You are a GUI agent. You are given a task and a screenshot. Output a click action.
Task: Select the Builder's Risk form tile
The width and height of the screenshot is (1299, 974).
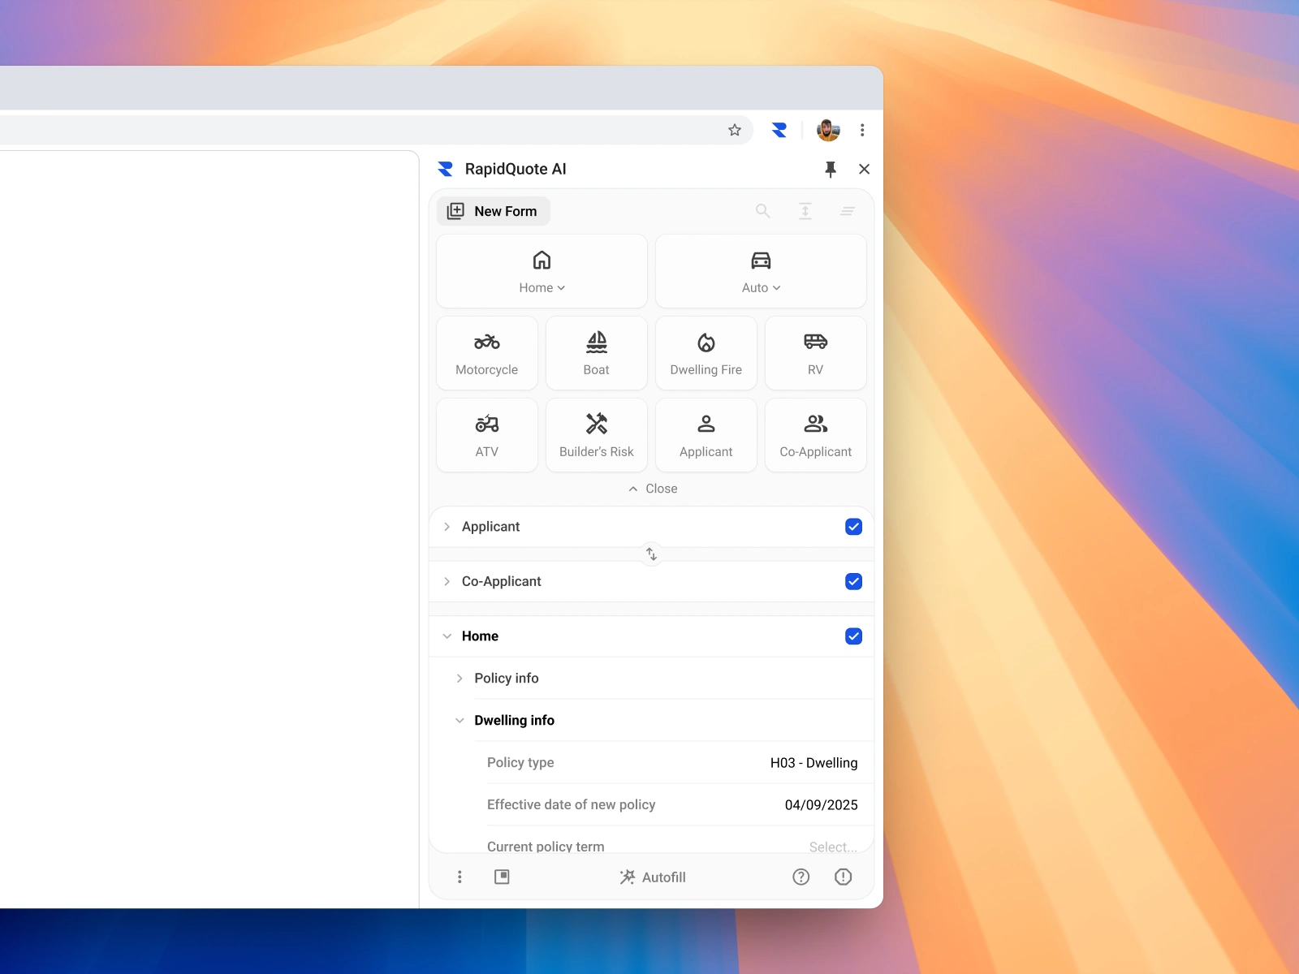(597, 435)
